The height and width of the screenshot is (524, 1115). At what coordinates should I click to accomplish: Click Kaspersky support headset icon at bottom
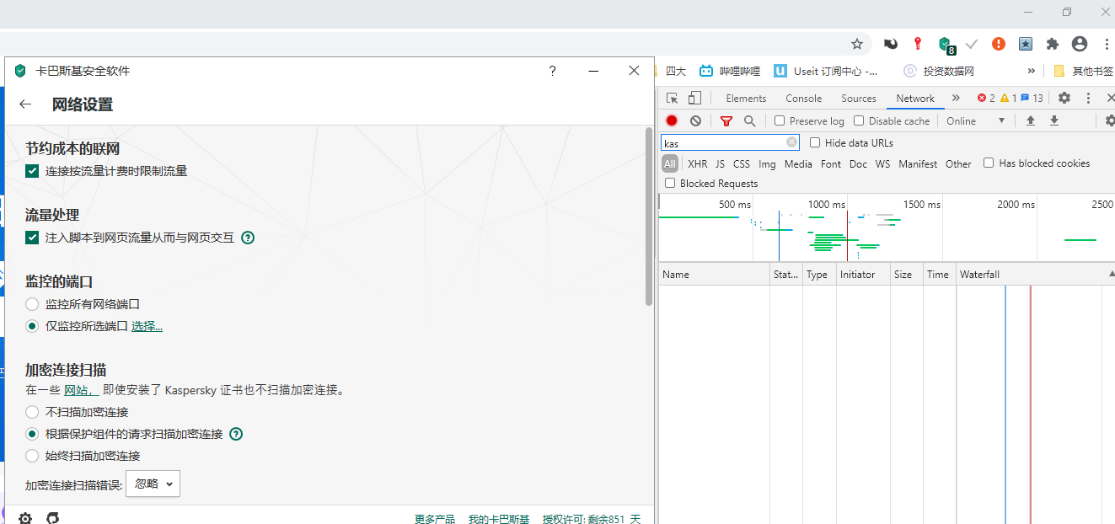tap(52, 518)
